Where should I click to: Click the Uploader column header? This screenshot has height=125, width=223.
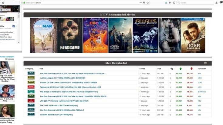(202, 69)
